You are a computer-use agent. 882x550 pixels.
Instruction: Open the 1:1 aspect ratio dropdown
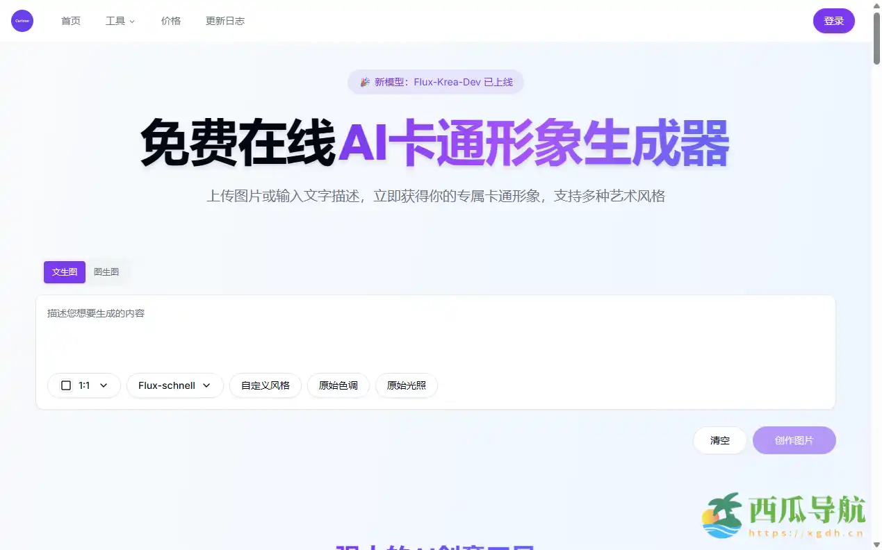83,385
